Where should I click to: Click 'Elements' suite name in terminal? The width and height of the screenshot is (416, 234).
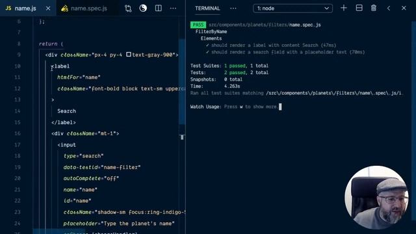[x=211, y=38]
